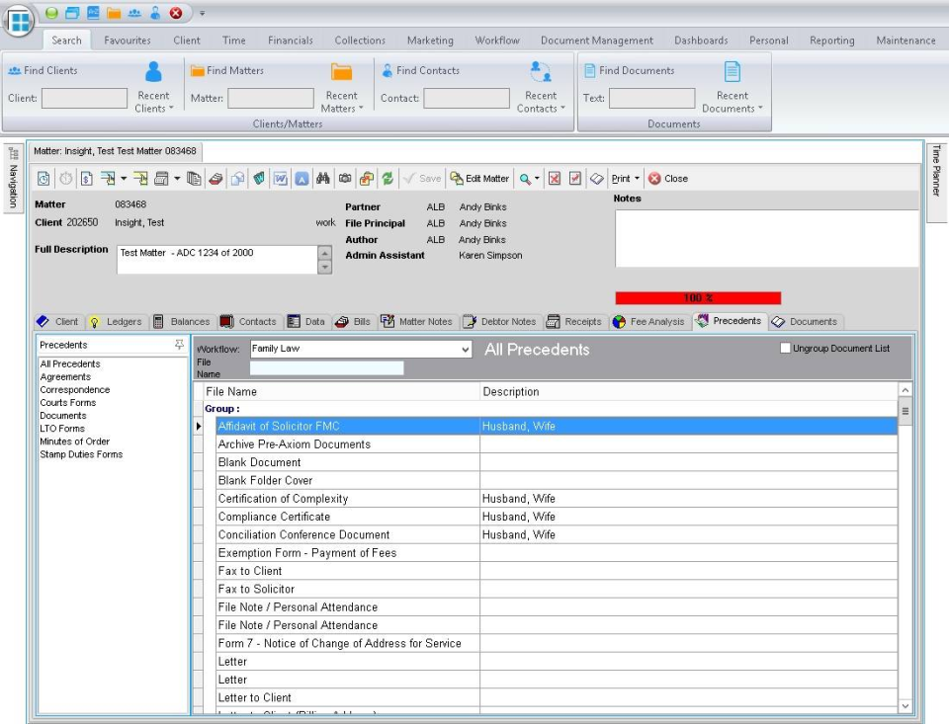Click the red 100% progress bar

697,296
